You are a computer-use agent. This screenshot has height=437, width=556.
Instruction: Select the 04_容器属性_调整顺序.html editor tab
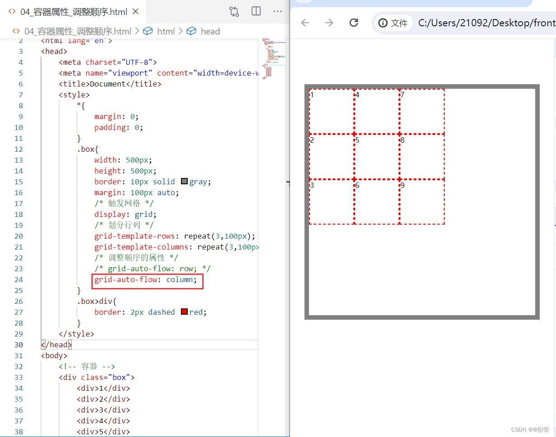(x=73, y=12)
